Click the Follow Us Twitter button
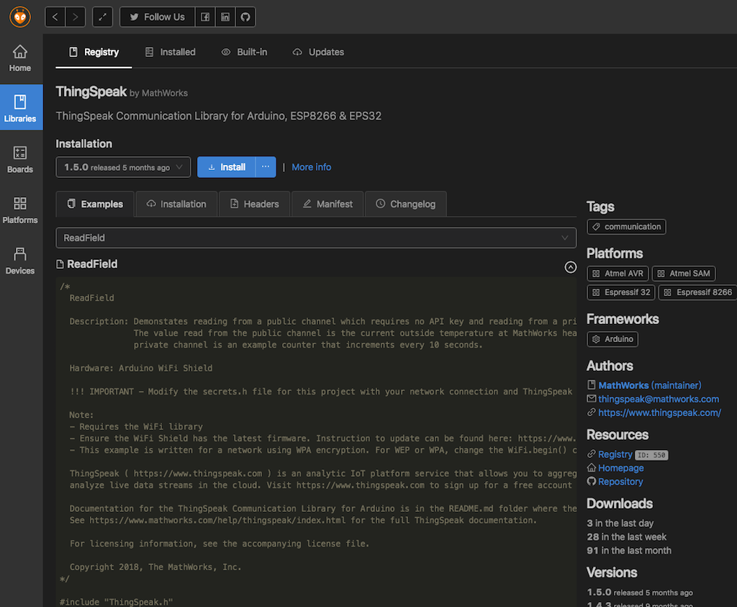737x607 pixels. [x=158, y=17]
